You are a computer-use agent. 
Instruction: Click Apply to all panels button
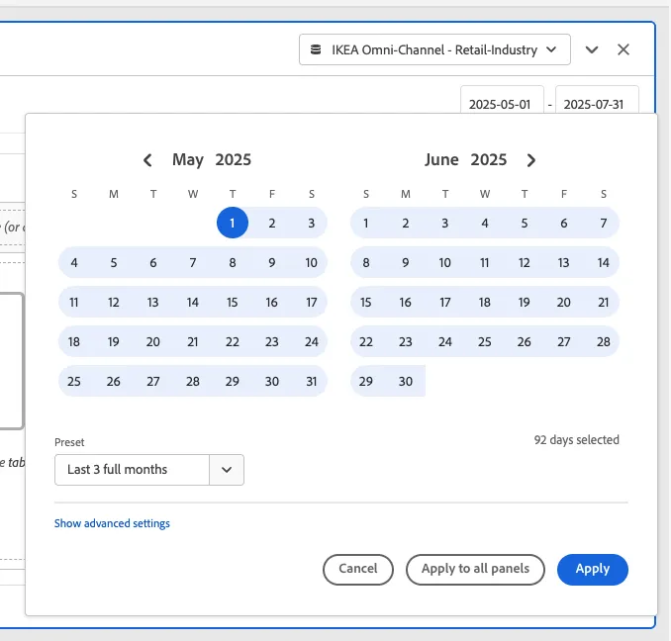[x=475, y=569]
